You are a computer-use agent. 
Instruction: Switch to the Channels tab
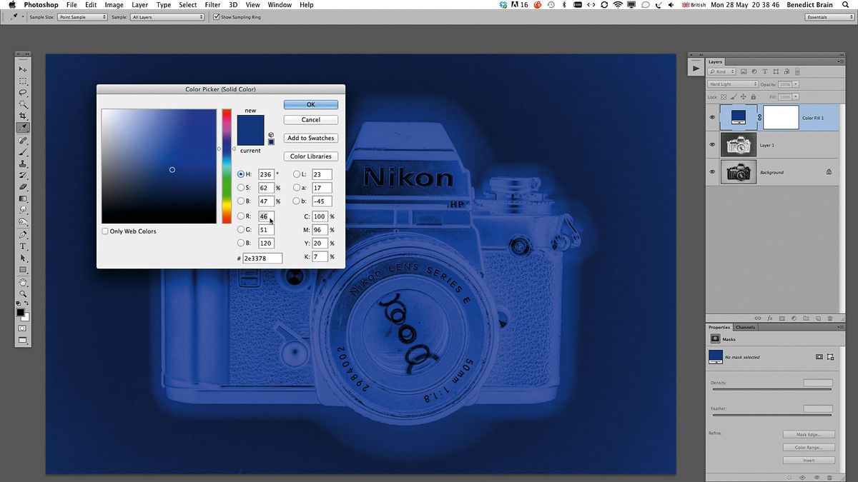745,327
